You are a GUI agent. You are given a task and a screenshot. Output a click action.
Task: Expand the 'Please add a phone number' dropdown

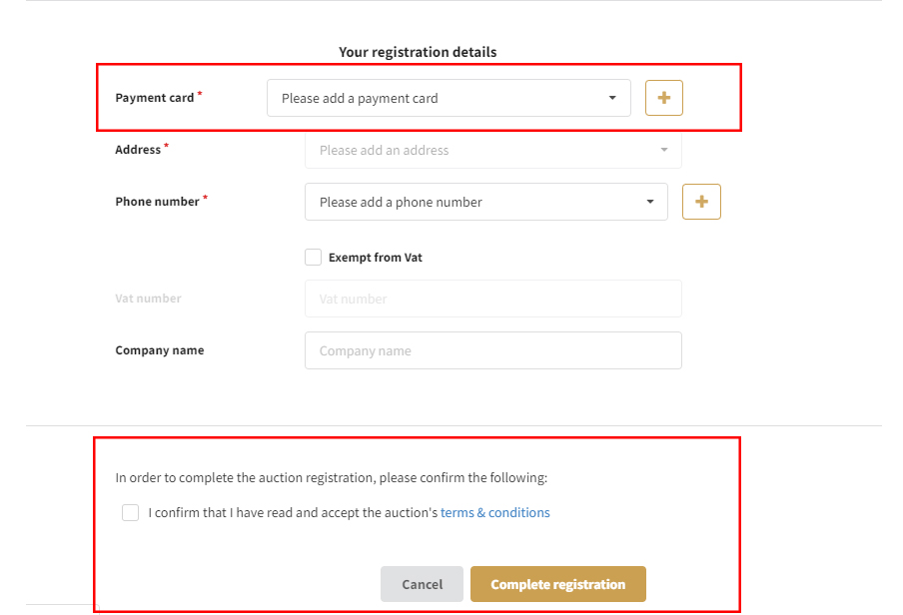479,202
